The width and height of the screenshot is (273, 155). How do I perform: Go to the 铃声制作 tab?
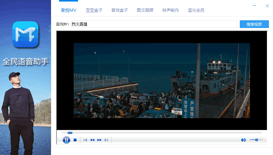171,10
